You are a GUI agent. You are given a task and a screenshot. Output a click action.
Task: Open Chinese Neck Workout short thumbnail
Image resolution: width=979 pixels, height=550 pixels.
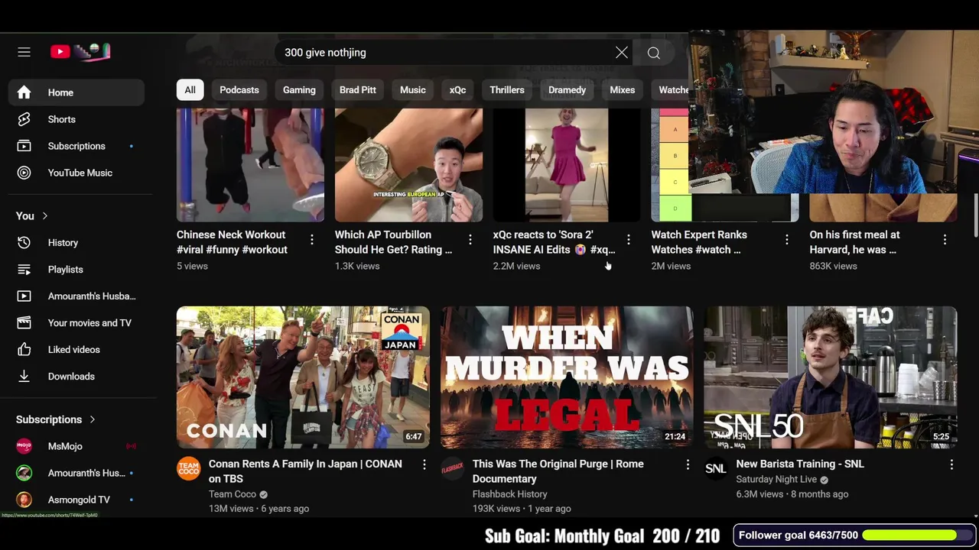[250, 165]
